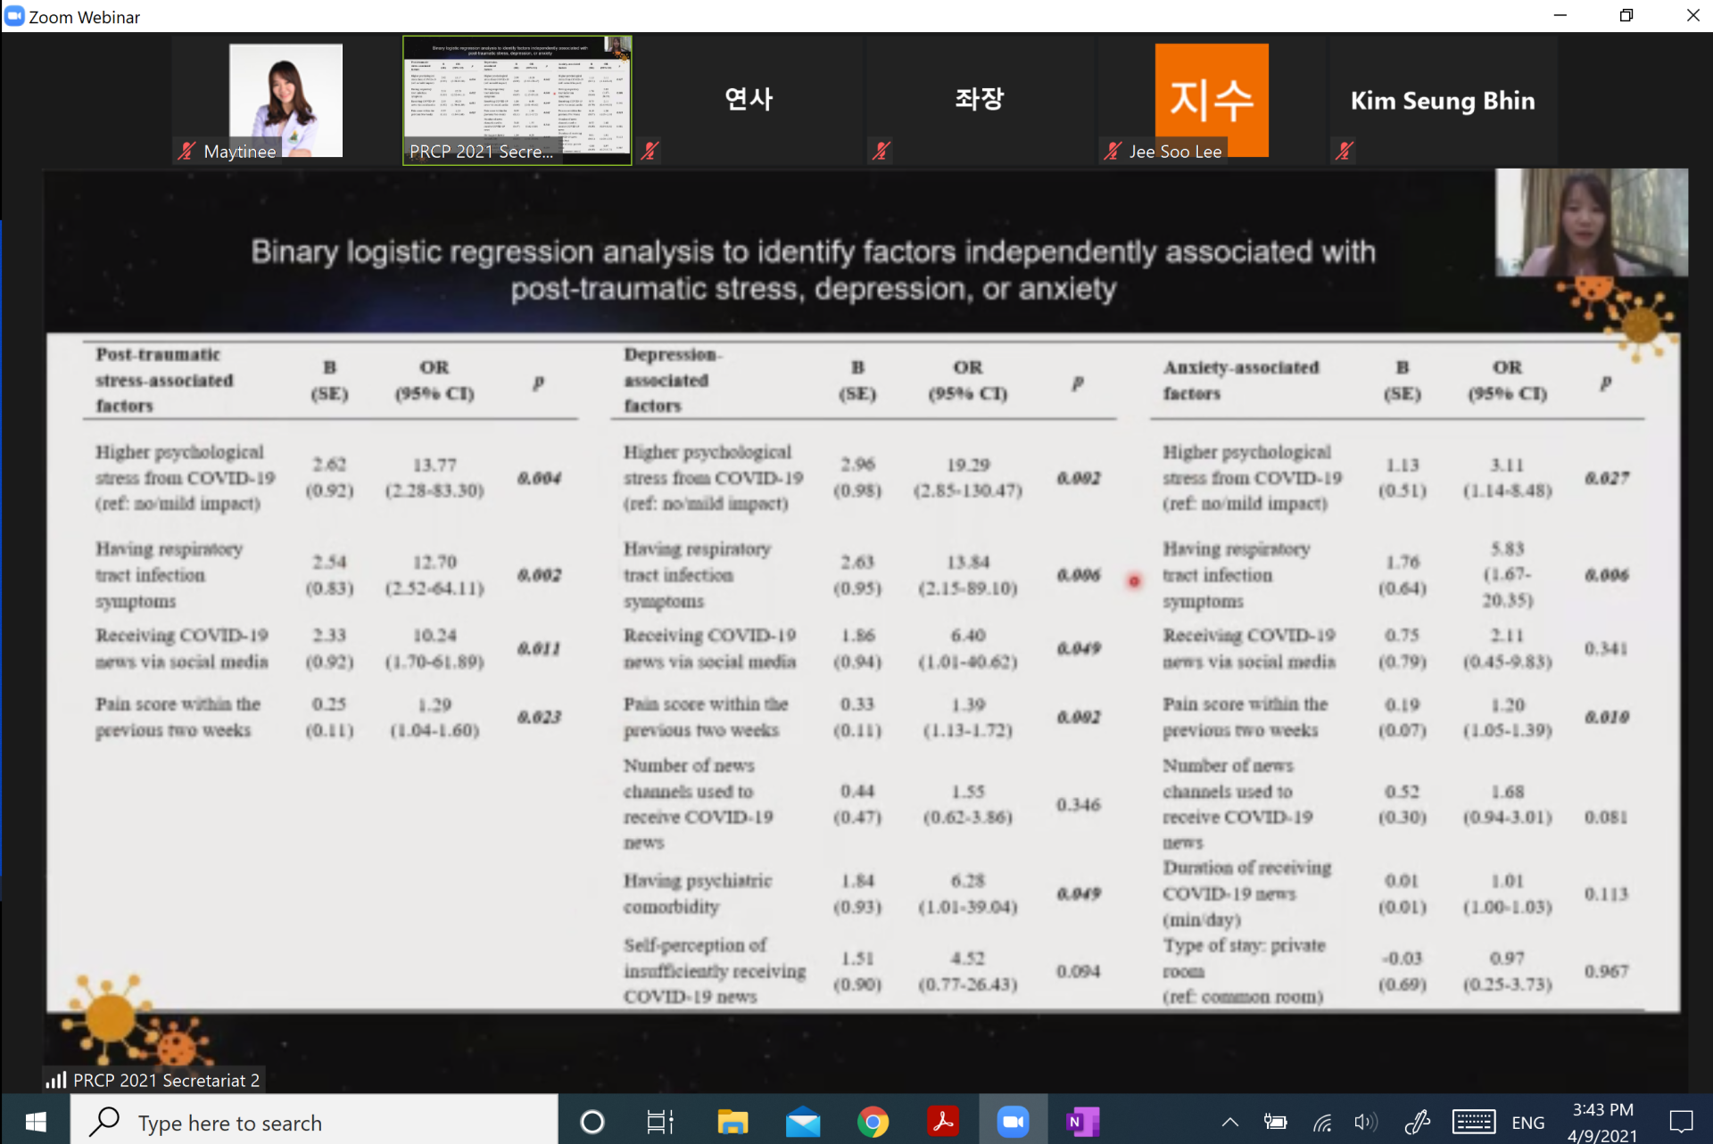Click the speaker's floating webcam video
Image resolution: width=1713 pixels, height=1144 pixels.
[1591, 223]
